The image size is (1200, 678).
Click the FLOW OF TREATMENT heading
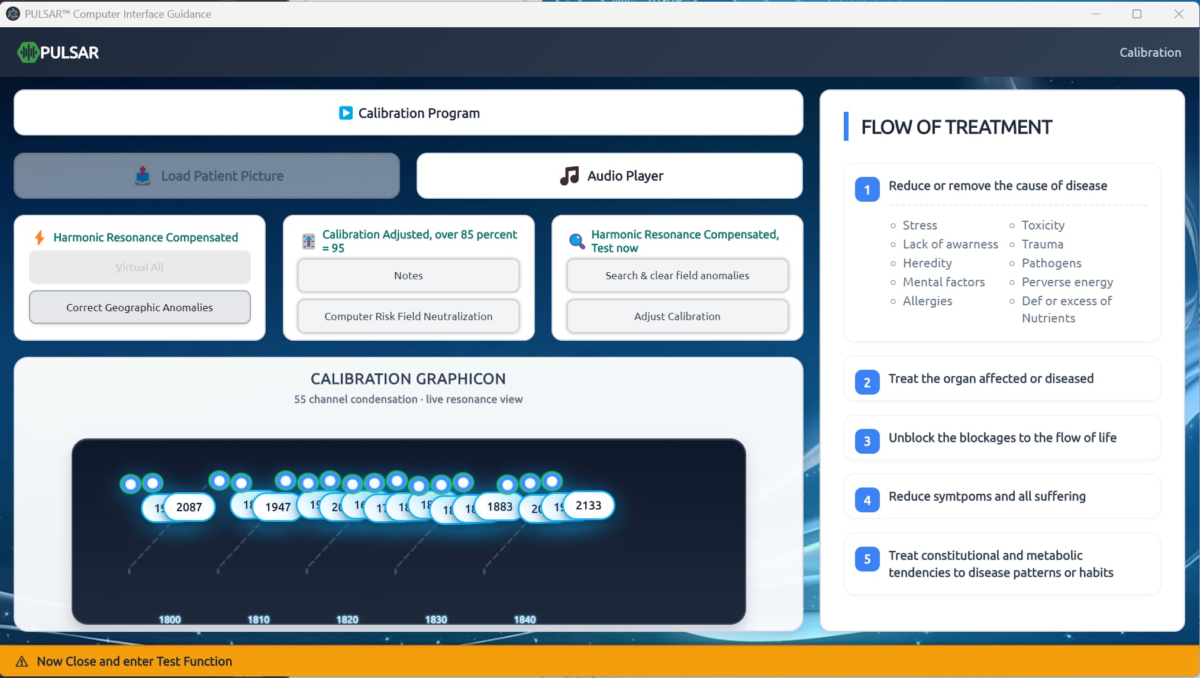point(956,127)
